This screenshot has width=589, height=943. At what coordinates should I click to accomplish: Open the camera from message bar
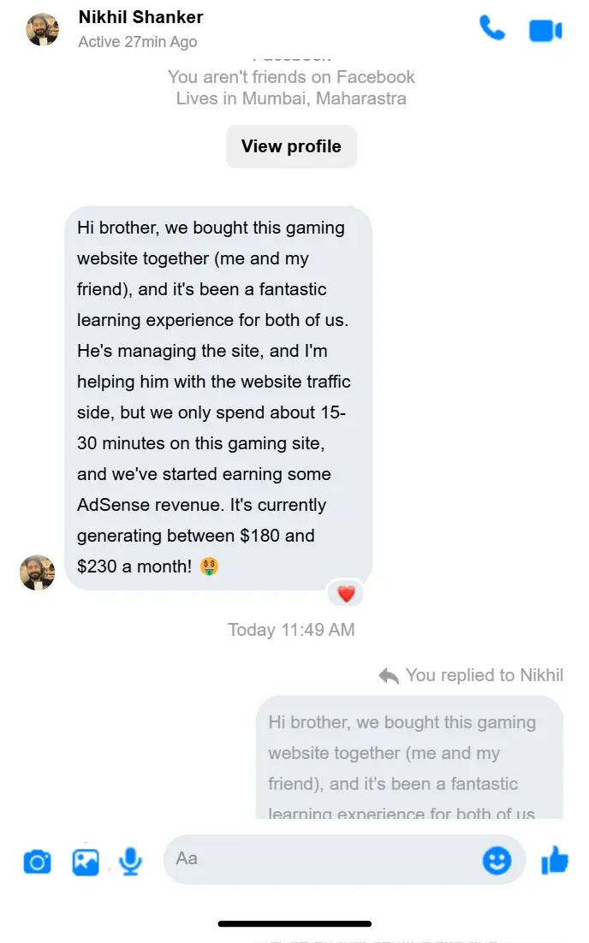point(37,861)
